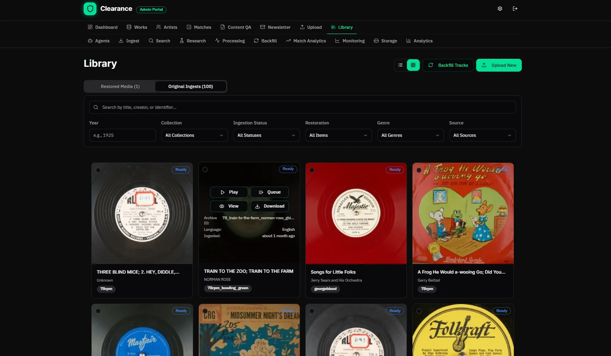Viewport: 611px width, 356px height.
Task: Click the logout arrow icon
Action: tap(515, 9)
